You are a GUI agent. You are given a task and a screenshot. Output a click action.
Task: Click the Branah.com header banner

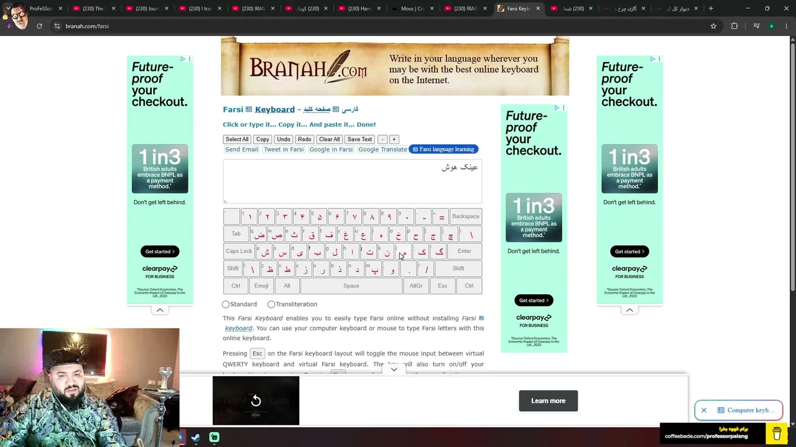[x=395, y=67]
